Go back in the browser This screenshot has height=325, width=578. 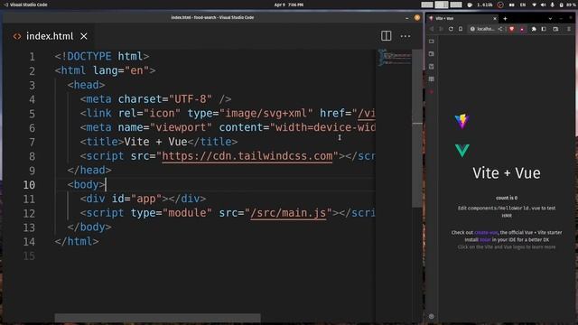tap(432, 29)
